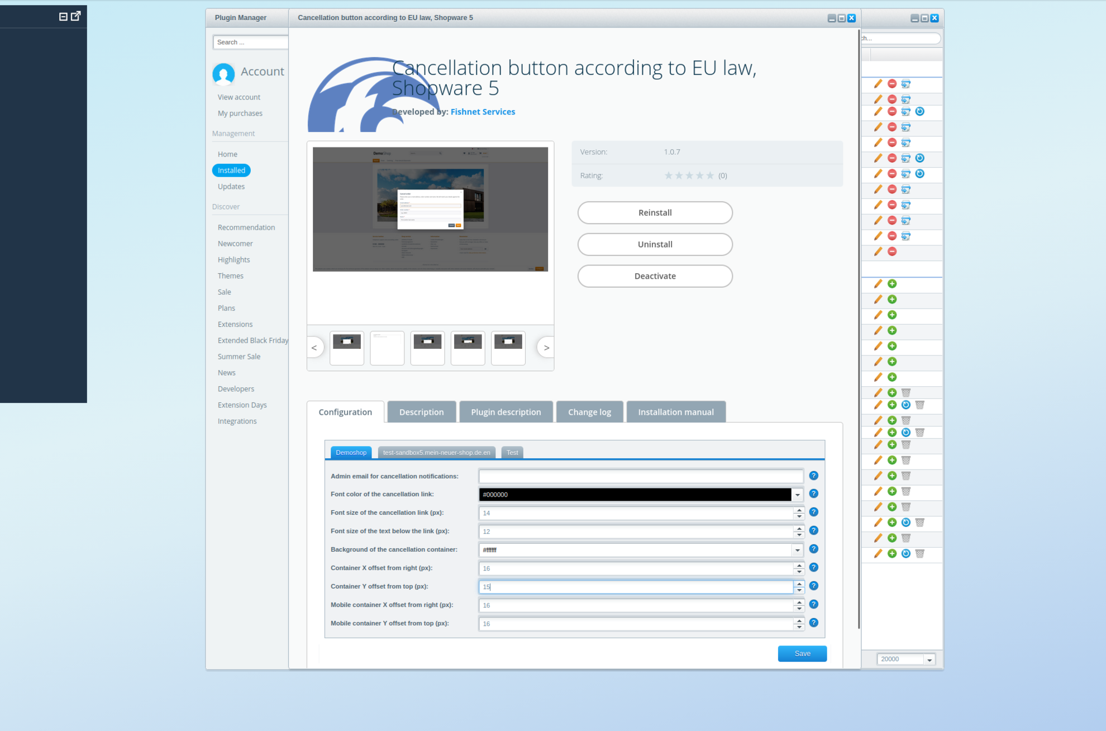Click the plugin detail vertical scrollbar
This screenshot has height=731, width=1106.
(859, 330)
